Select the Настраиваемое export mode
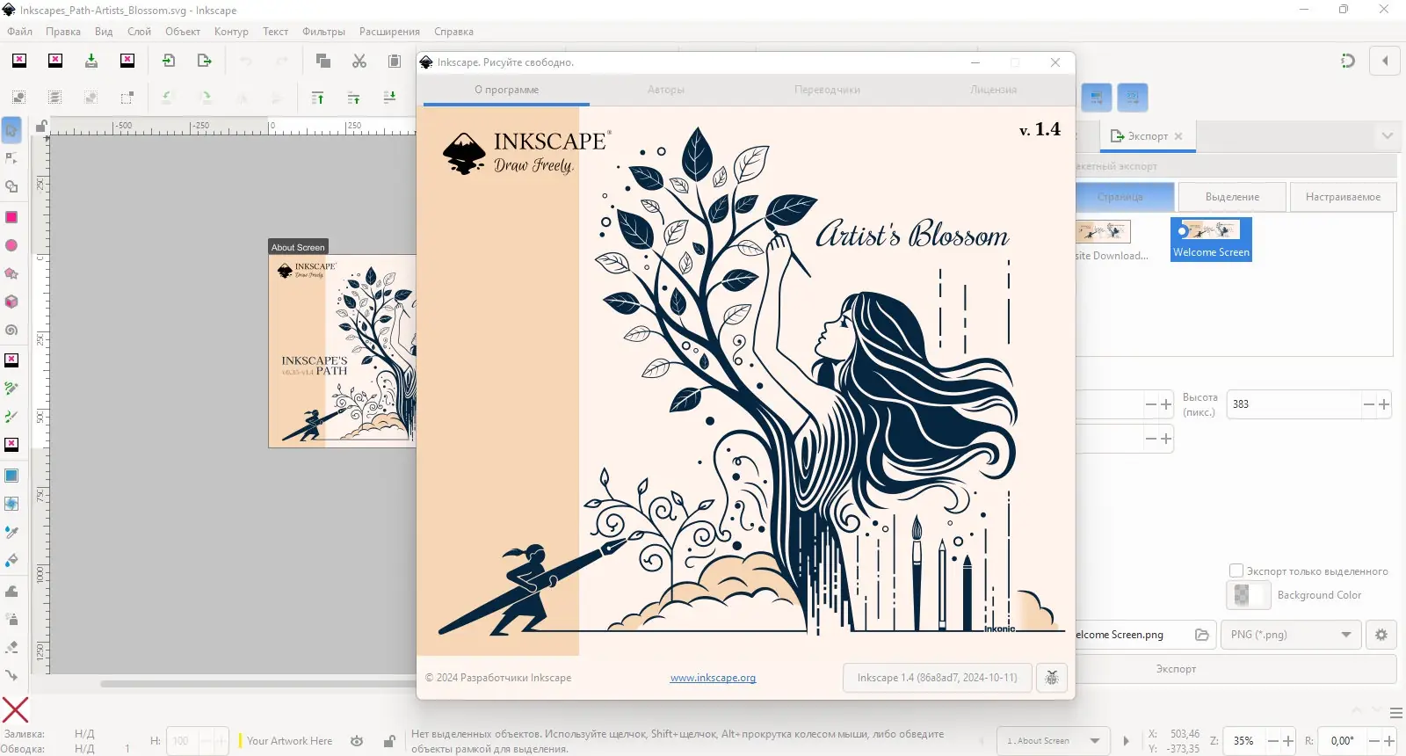Image resolution: width=1406 pixels, height=756 pixels. pos(1343,197)
